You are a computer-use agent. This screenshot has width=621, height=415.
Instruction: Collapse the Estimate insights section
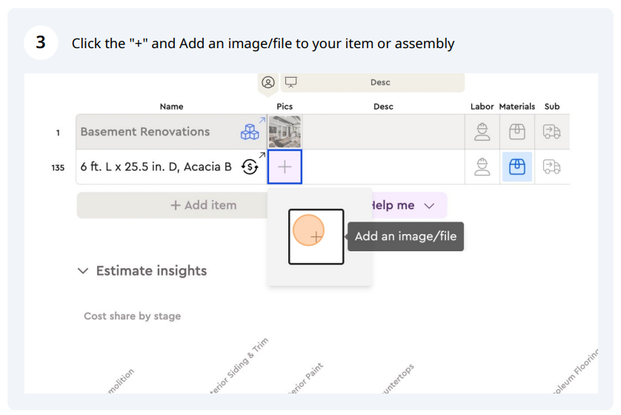click(83, 270)
